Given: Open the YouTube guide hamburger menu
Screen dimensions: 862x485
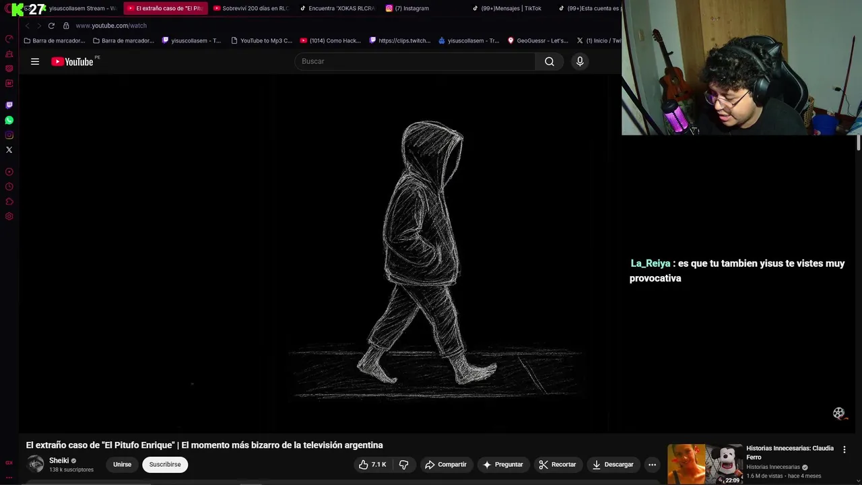Looking at the screenshot, I should coord(35,61).
